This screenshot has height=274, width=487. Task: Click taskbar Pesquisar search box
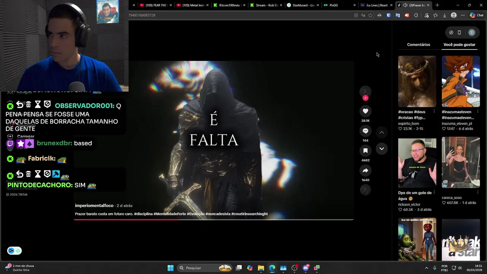(205, 268)
